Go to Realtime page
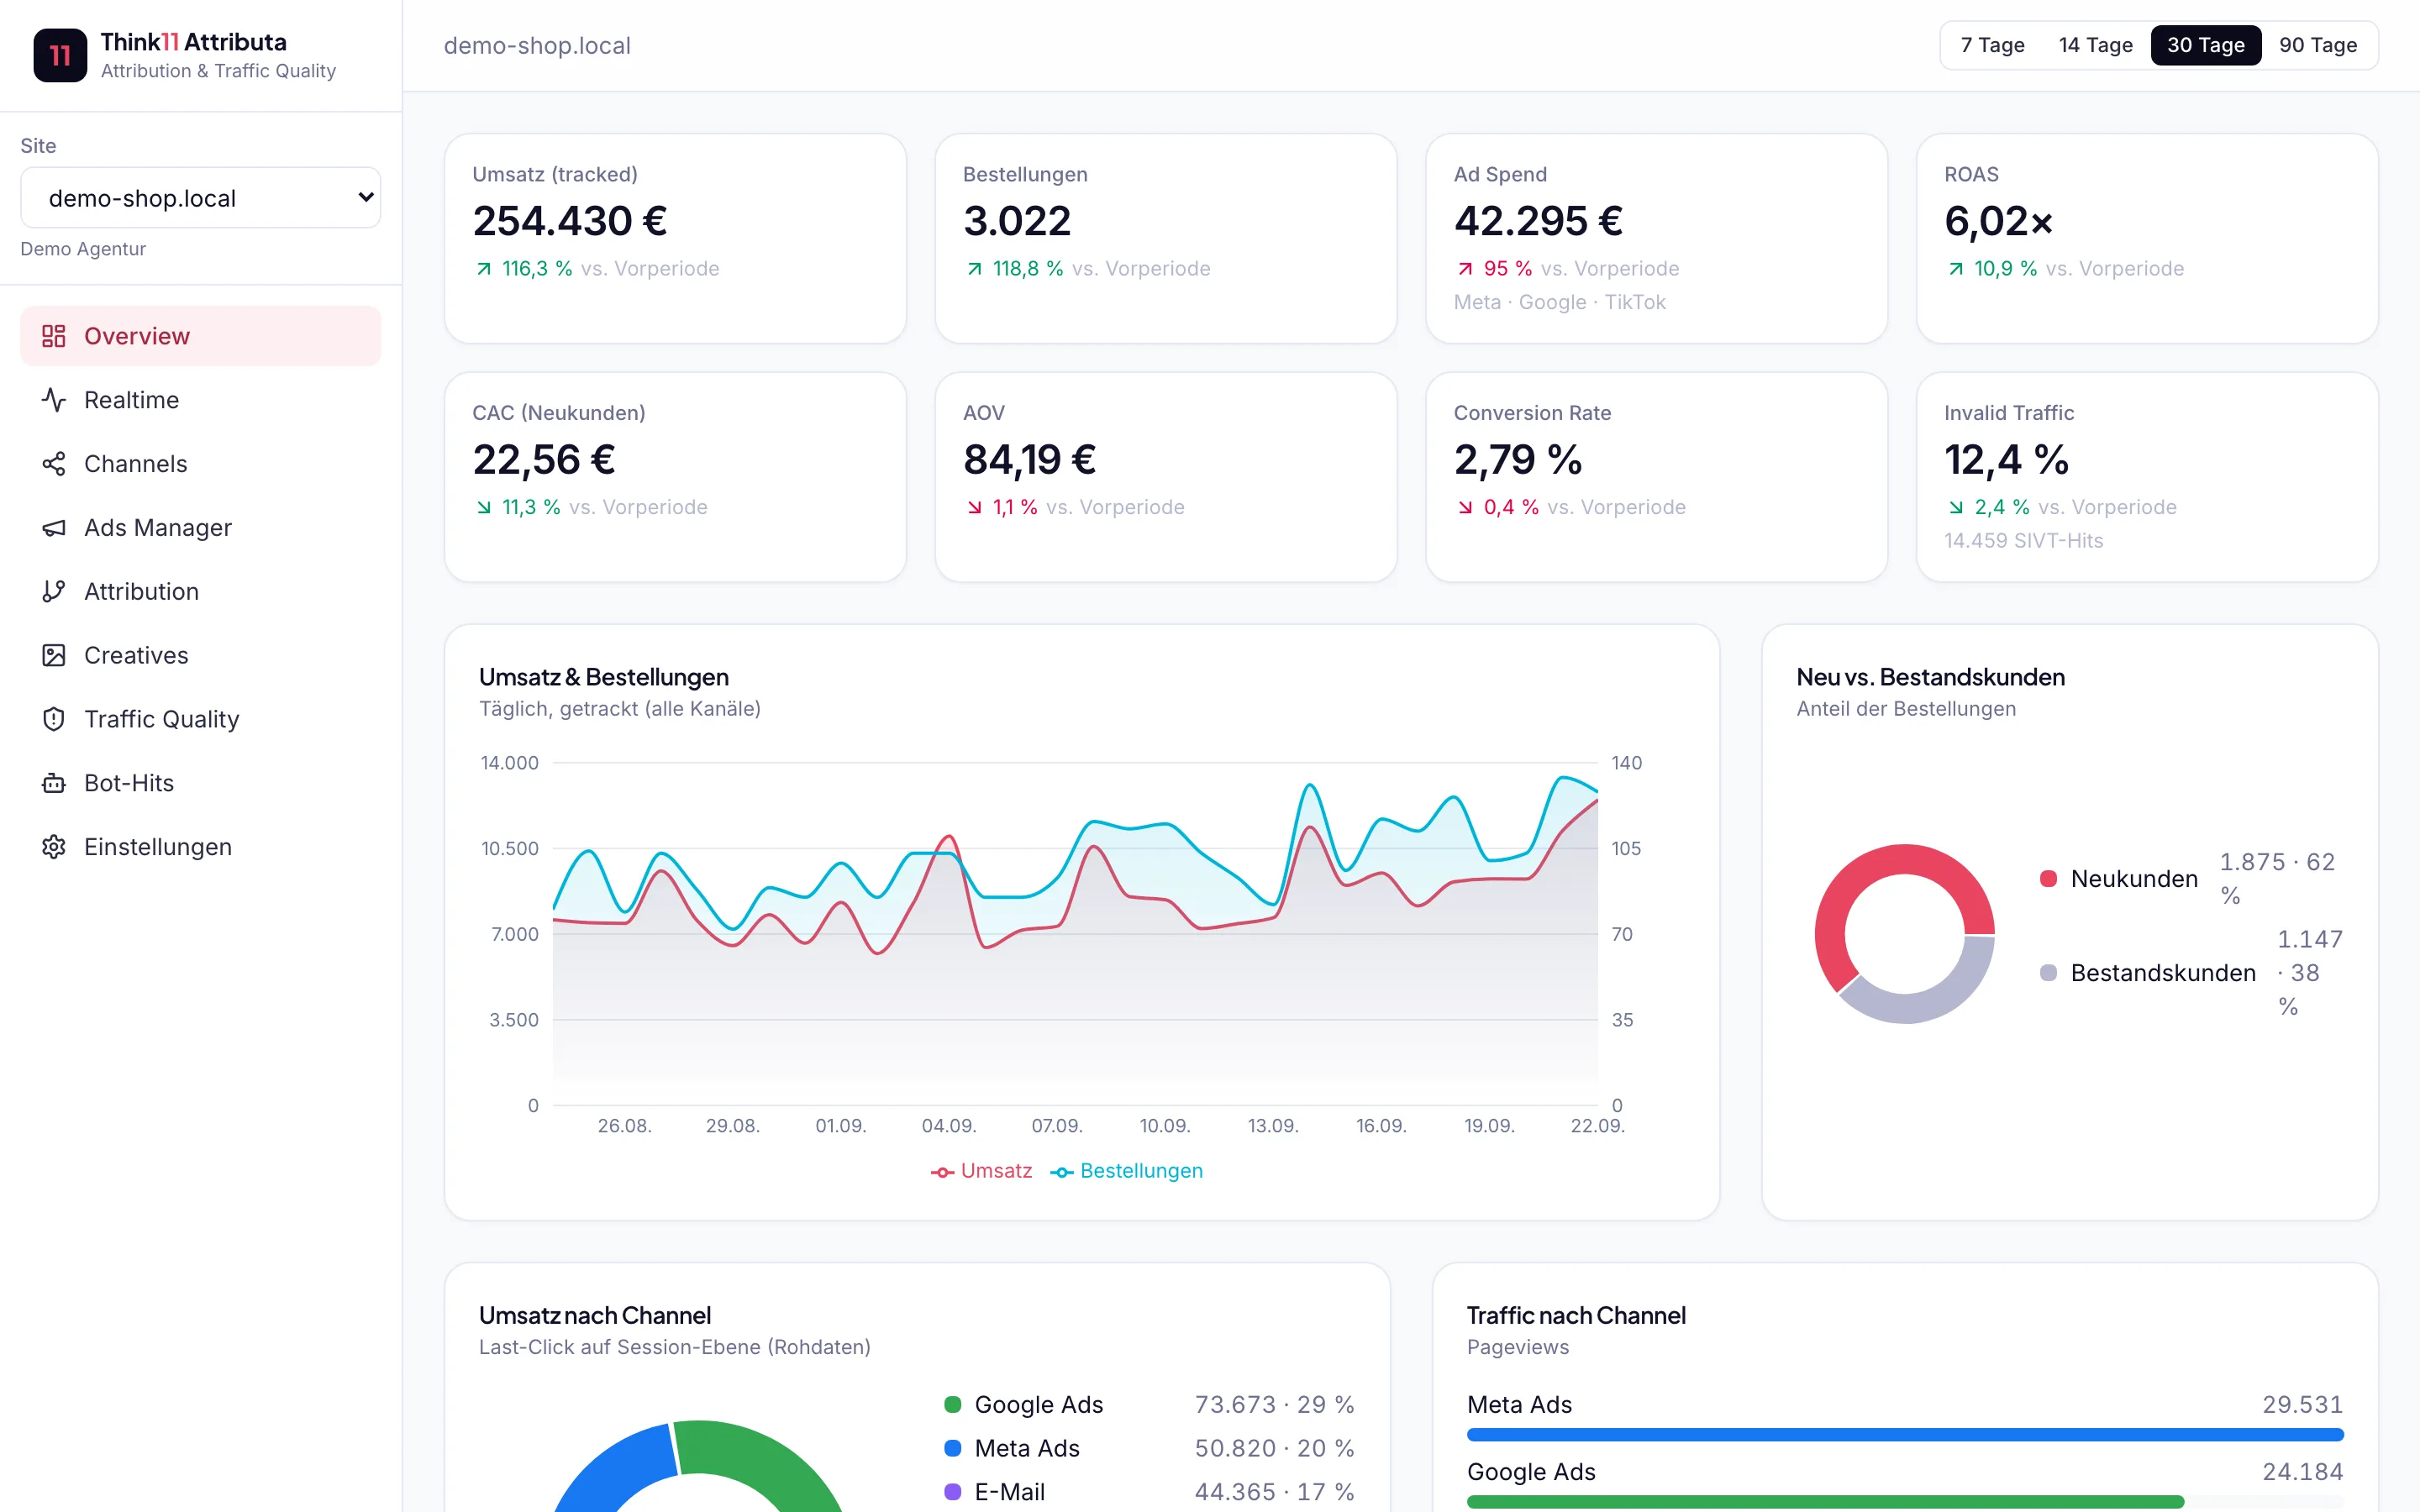The height and width of the screenshot is (1512, 2420). 201,400
